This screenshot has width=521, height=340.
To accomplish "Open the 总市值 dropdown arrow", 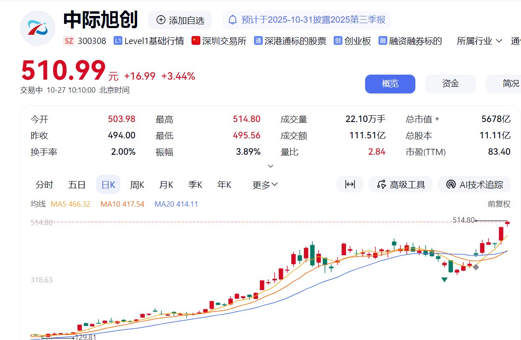I will click(437, 119).
